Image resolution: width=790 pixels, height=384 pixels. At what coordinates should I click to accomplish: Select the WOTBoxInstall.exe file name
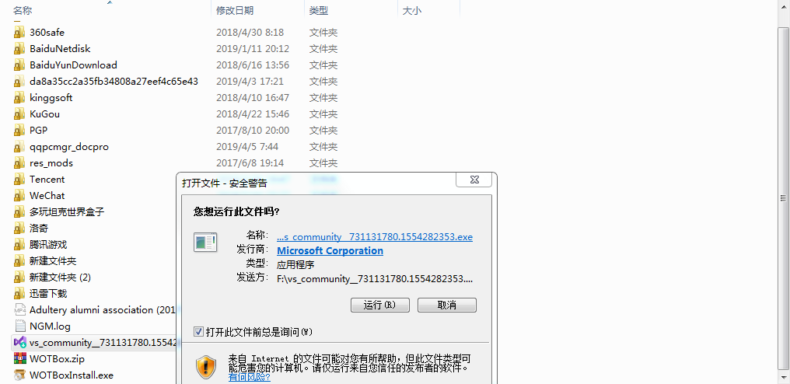[71, 375]
